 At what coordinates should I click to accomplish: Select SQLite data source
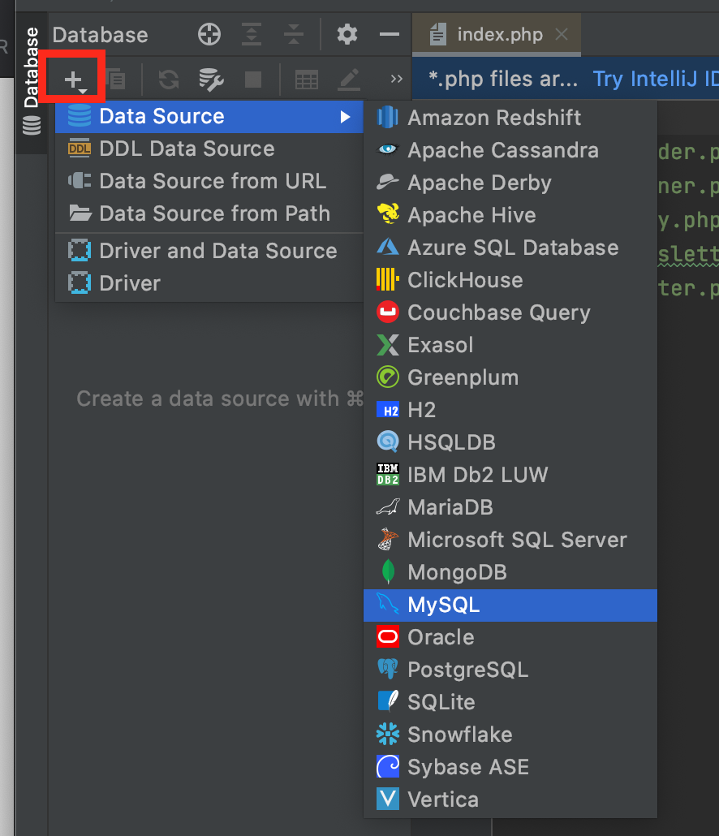click(x=510, y=703)
